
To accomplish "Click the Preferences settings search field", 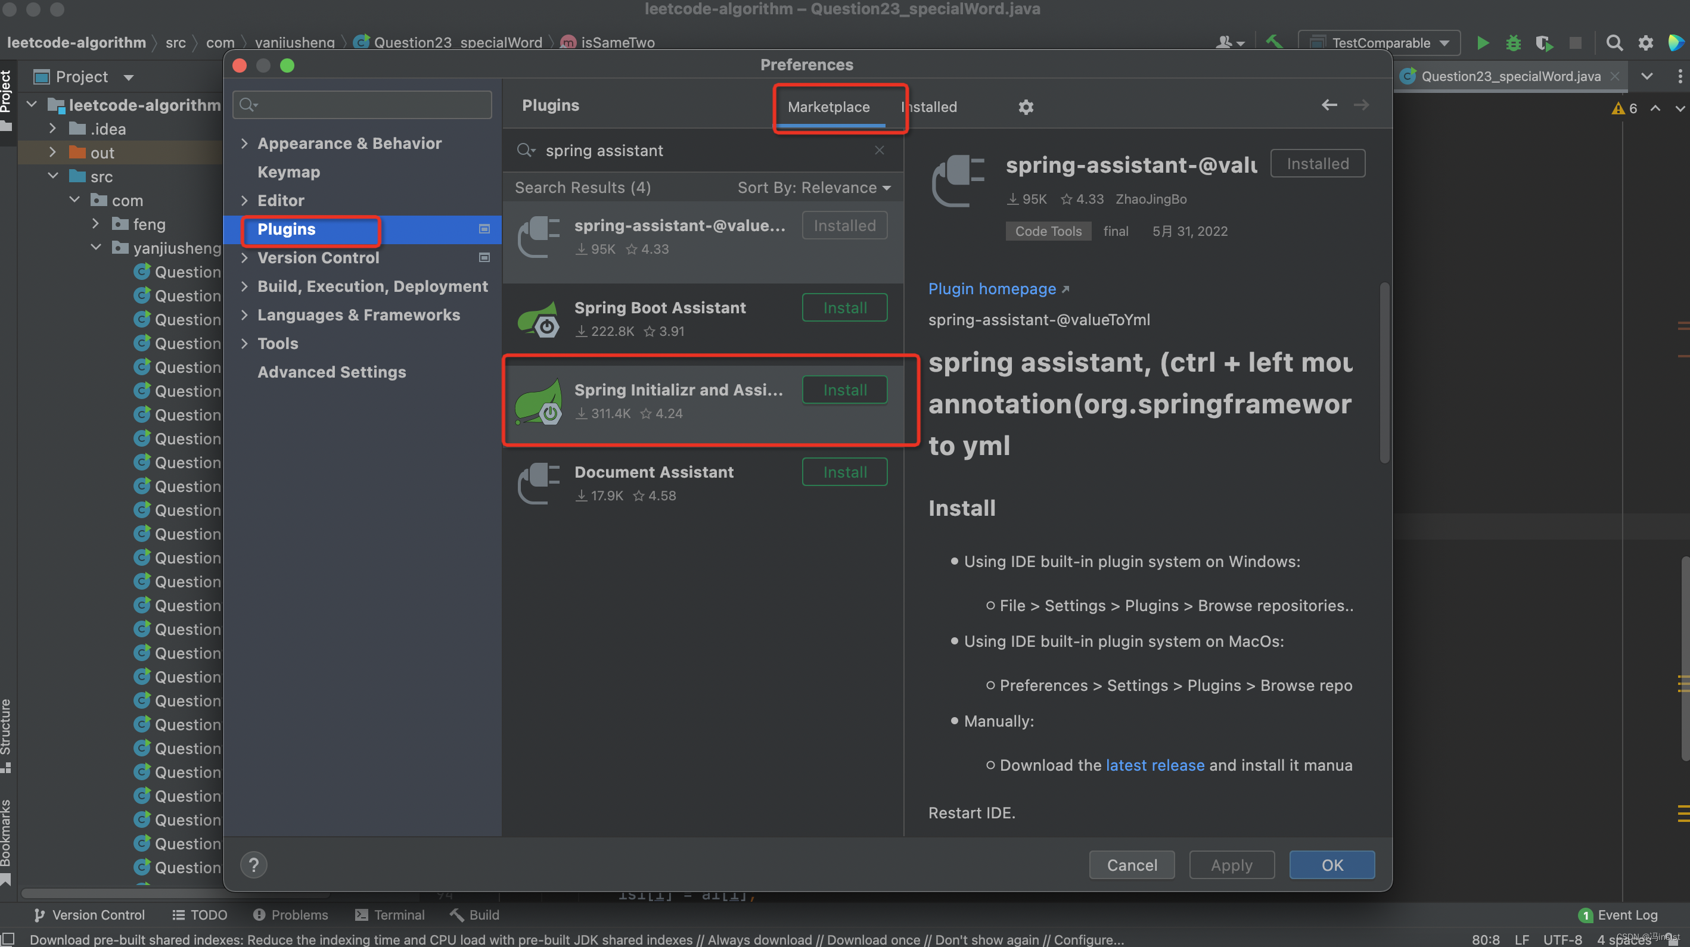I will (x=362, y=105).
